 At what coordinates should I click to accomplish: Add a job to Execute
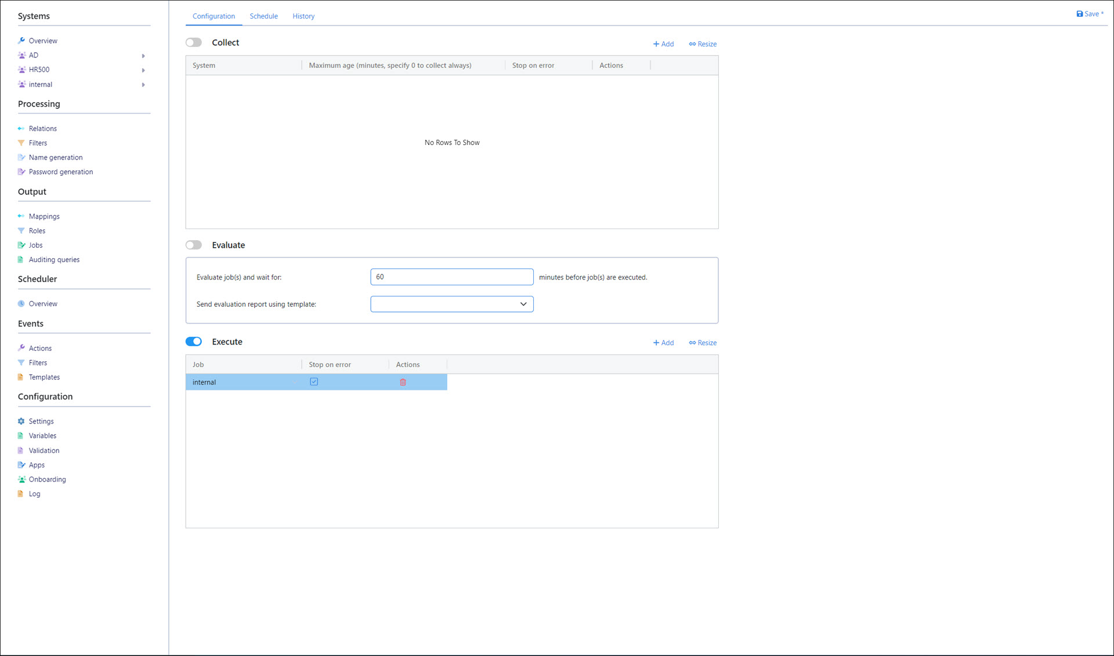pyautogui.click(x=663, y=343)
